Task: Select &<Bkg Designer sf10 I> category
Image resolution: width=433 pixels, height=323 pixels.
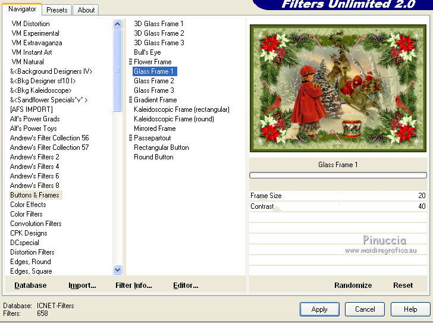Action: click(x=43, y=81)
